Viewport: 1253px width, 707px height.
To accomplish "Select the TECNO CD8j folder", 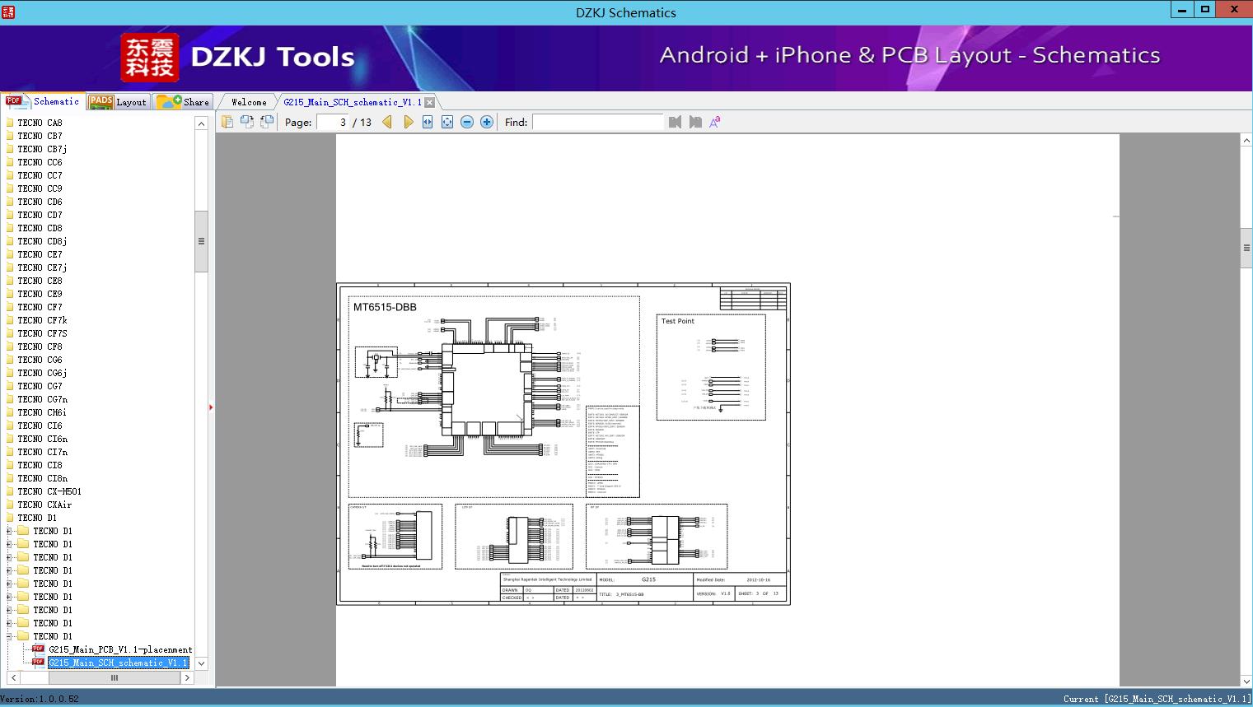I will pyautogui.click(x=42, y=241).
